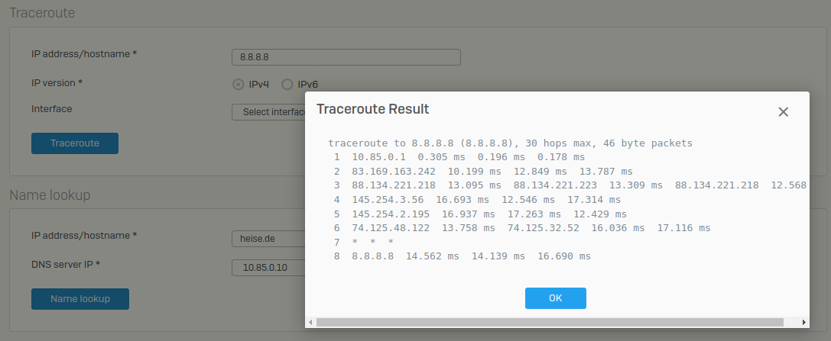Image resolution: width=831 pixels, height=341 pixels.
Task: Click the Traceroute Result dialog title
Action: point(372,109)
